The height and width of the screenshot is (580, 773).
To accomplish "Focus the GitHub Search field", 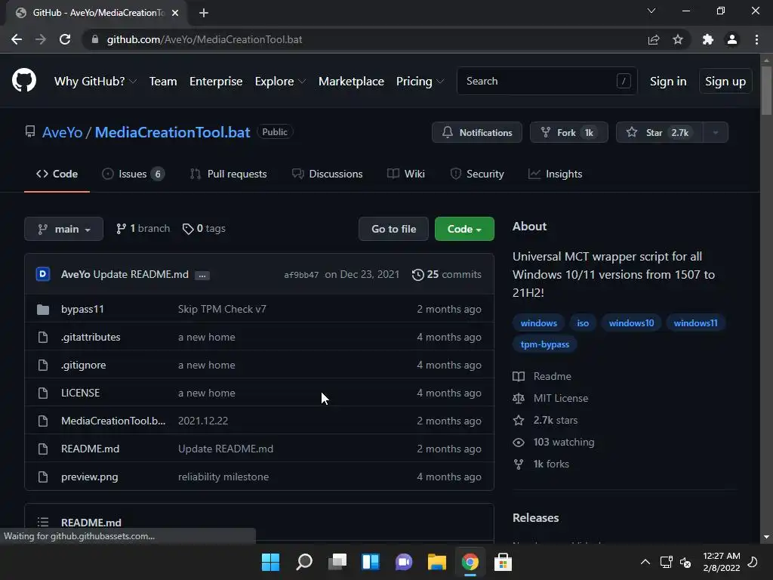I will click(547, 81).
